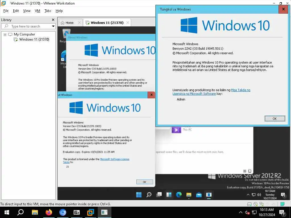Open the Tabs menu
The height and width of the screenshot is (218, 291).
pos(48,11)
